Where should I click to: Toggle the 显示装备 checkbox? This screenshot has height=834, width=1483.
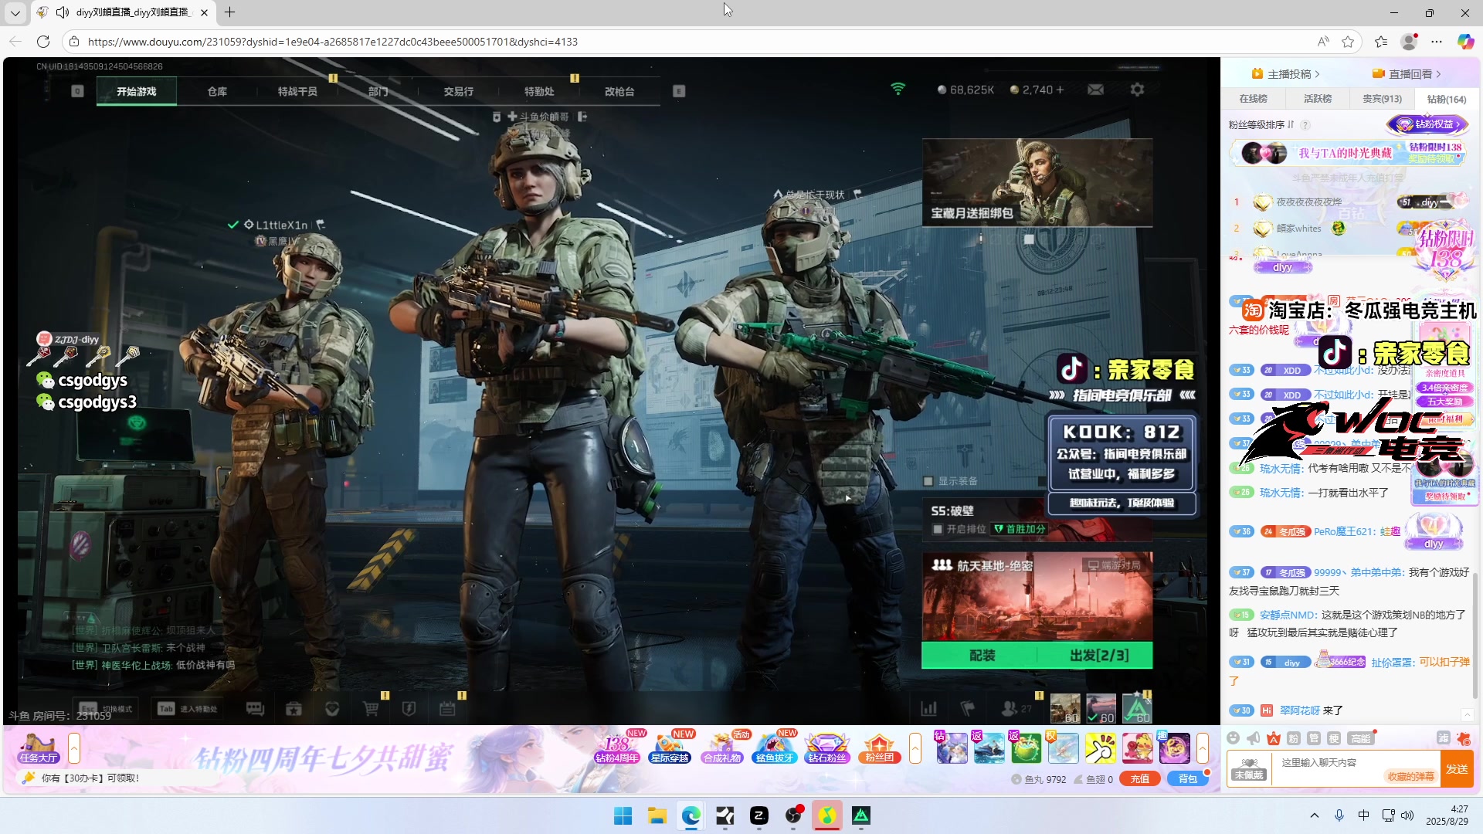coord(928,481)
